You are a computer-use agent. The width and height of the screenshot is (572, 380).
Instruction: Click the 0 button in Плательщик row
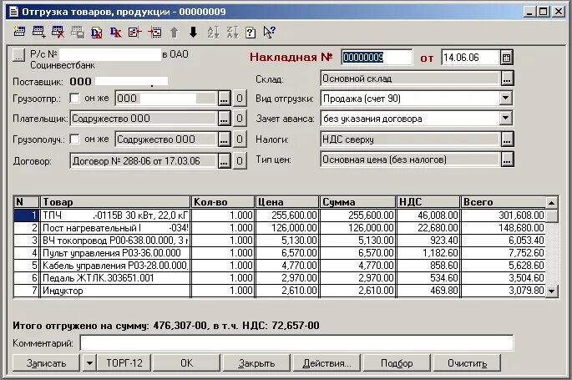pos(240,119)
